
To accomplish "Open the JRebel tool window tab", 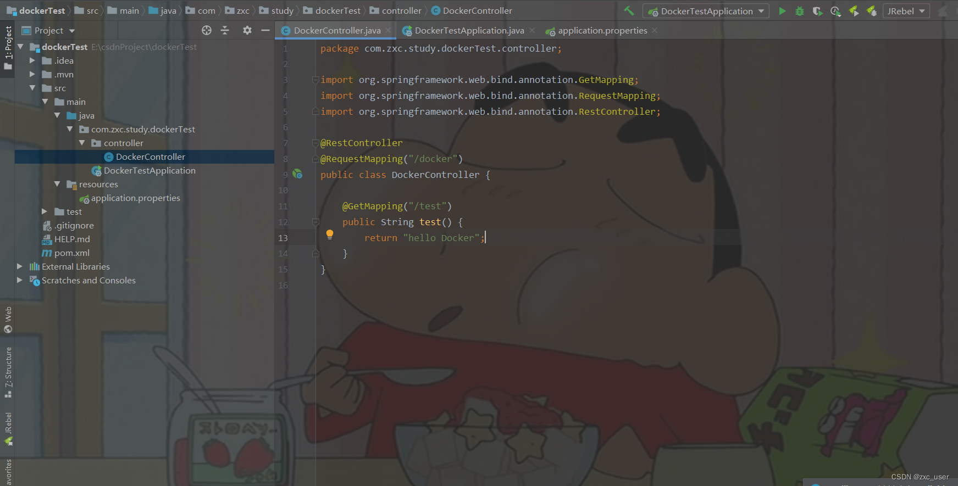I will (x=8, y=428).
